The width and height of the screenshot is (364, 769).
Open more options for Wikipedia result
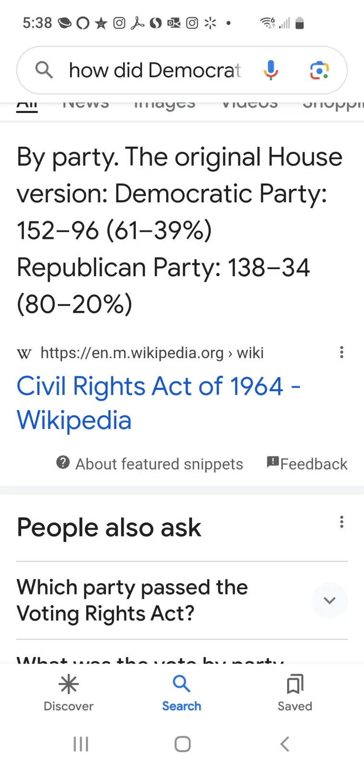[x=341, y=352]
